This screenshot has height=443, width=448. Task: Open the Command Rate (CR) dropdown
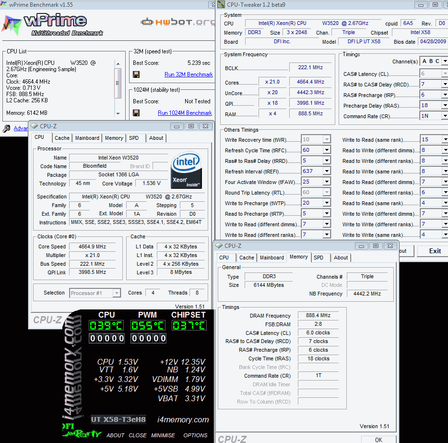pos(445,116)
